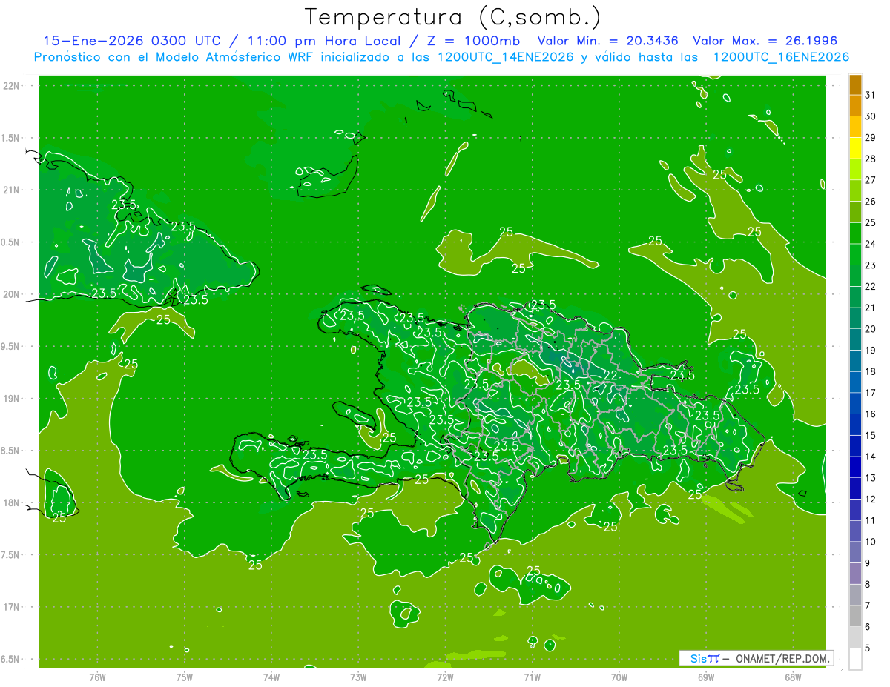Click the '75W' longitude axis label
The image size is (890, 687).
[x=185, y=677]
